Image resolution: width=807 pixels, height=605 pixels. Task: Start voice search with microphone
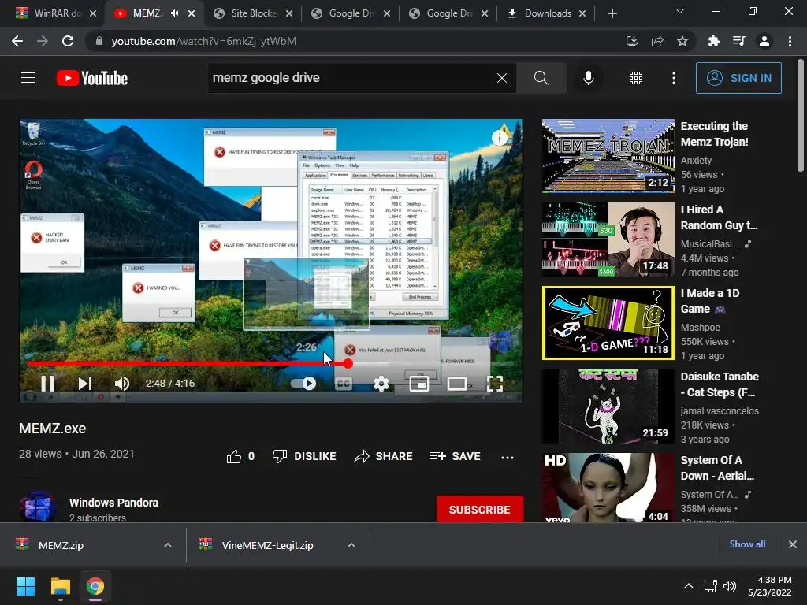588,78
